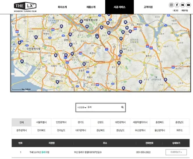Image resolution: width=193 pixels, height=159 pixels.
Task: Click address 부산 동래구 충렬대로107번길 9
Action: coord(88,152)
